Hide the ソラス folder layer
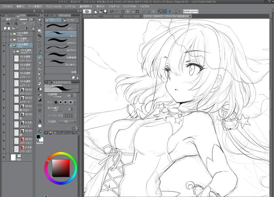Screen dimensions: 274x197 [4, 46]
